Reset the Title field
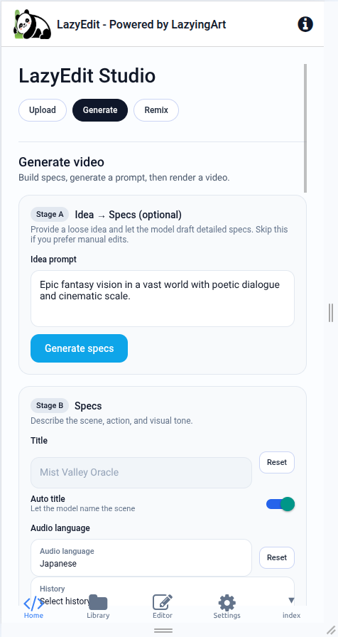The height and width of the screenshot is (637, 338). pos(277,462)
